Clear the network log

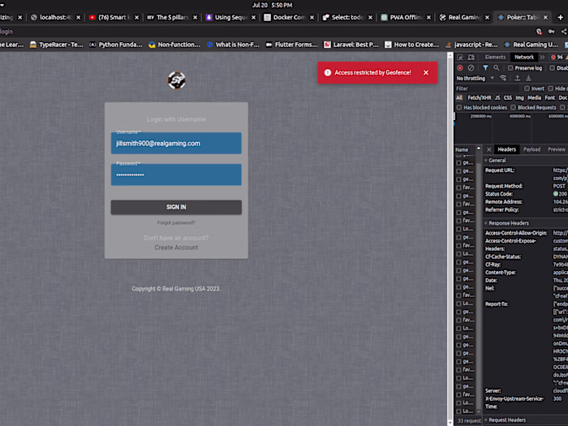point(471,67)
